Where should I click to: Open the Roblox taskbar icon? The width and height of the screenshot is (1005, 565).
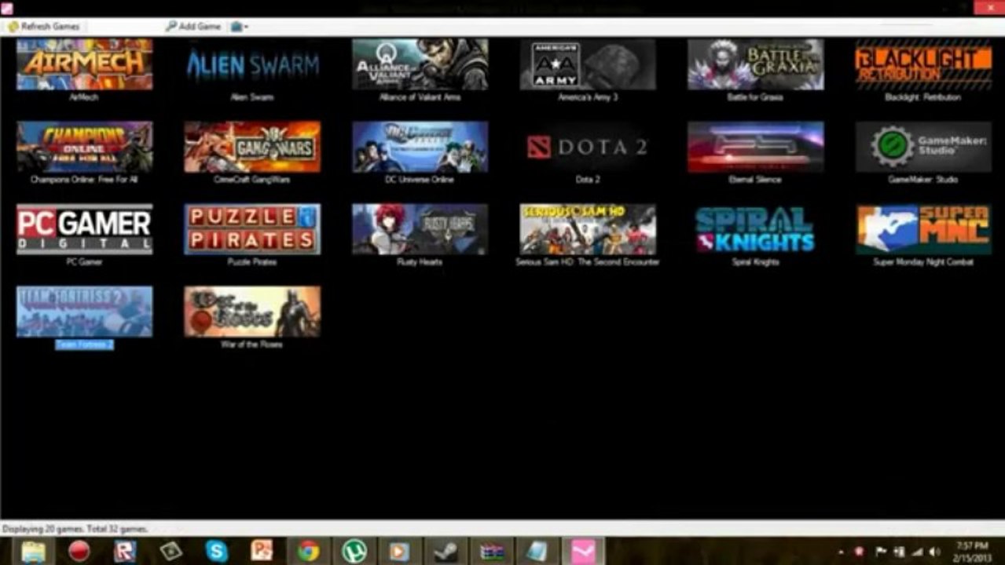pyautogui.click(x=125, y=552)
